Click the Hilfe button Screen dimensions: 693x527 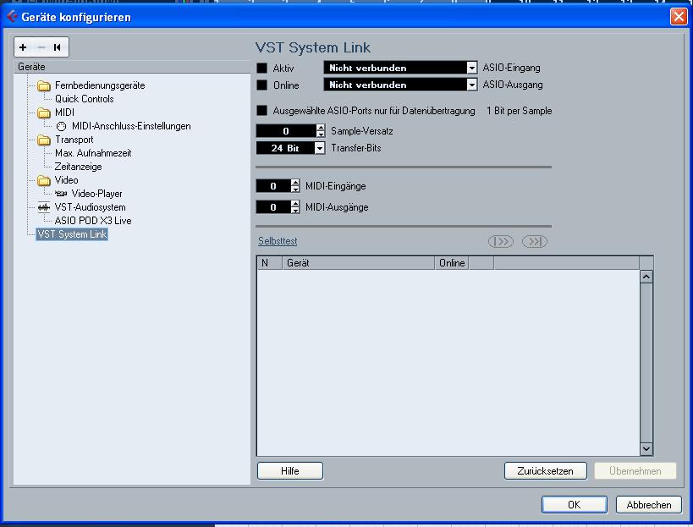pos(290,471)
